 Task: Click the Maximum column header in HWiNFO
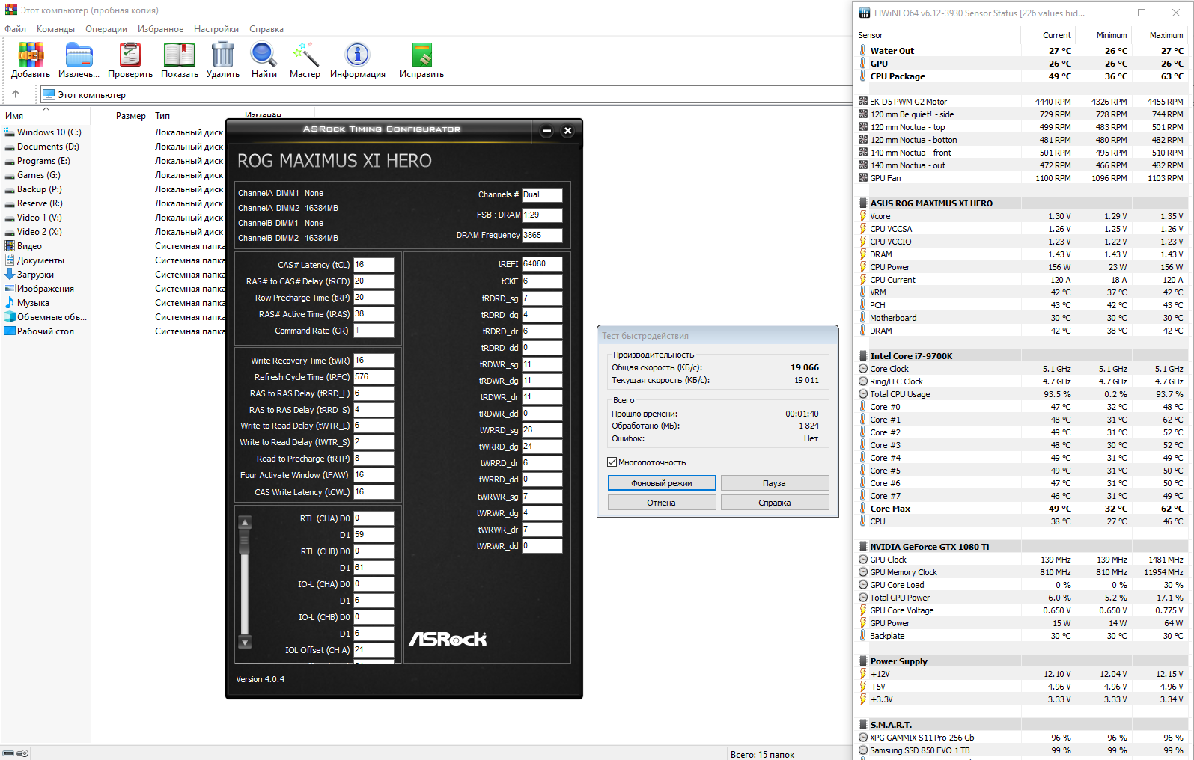tap(1160, 35)
